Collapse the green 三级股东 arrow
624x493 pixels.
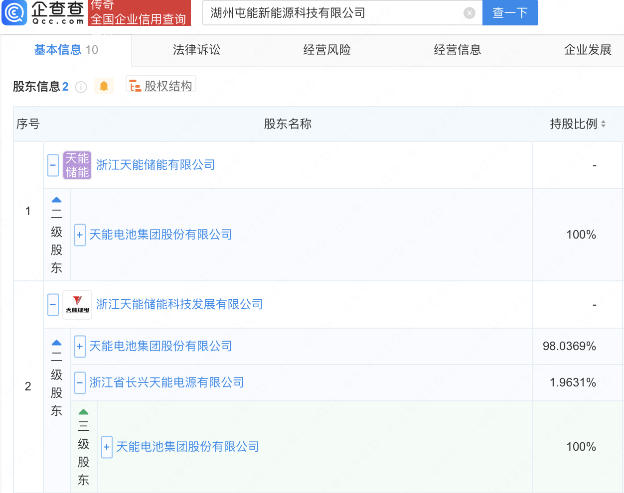click(83, 412)
